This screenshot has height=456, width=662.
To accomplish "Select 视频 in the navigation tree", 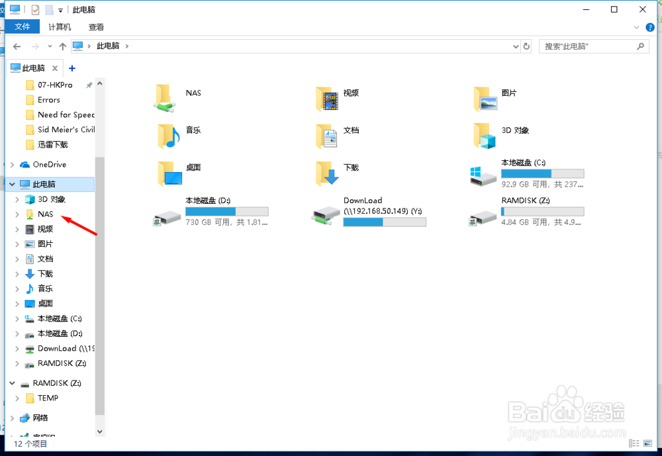I will 45,229.
